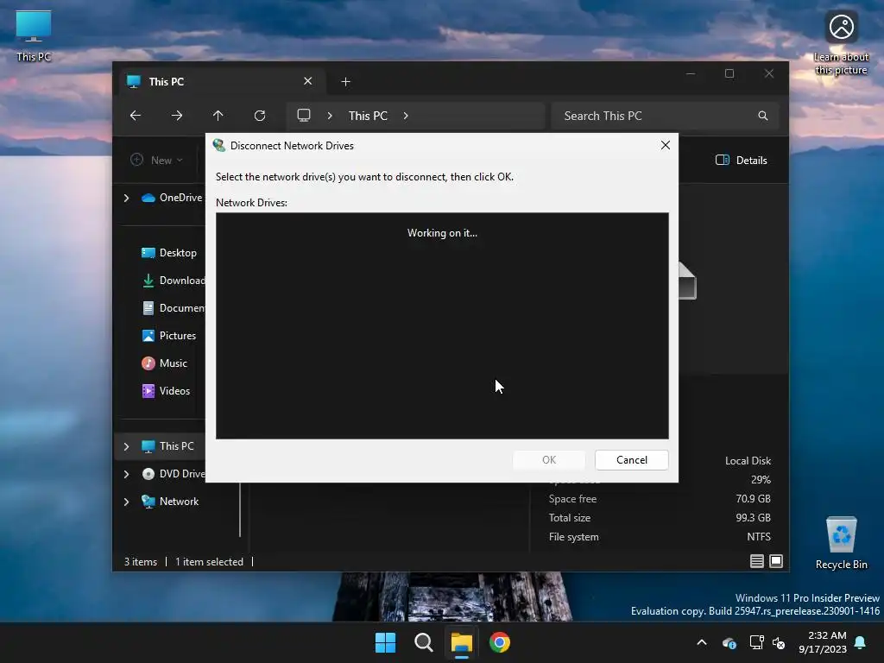Open the taskbar clock and date
This screenshot has width=884, height=663.
point(823,642)
